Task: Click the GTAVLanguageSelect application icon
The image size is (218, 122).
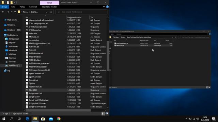Action: click(27, 27)
